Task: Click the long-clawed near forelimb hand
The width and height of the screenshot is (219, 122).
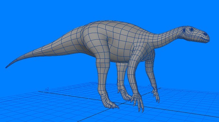Action: coord(138,102)
